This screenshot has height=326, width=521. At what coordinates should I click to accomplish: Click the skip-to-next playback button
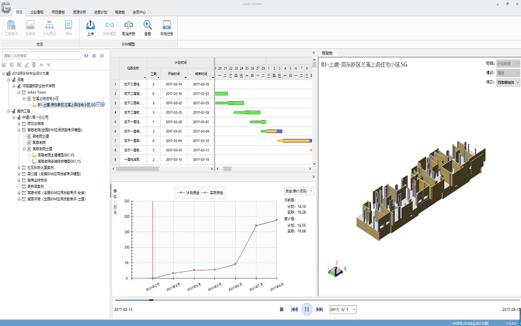point(319,309)
